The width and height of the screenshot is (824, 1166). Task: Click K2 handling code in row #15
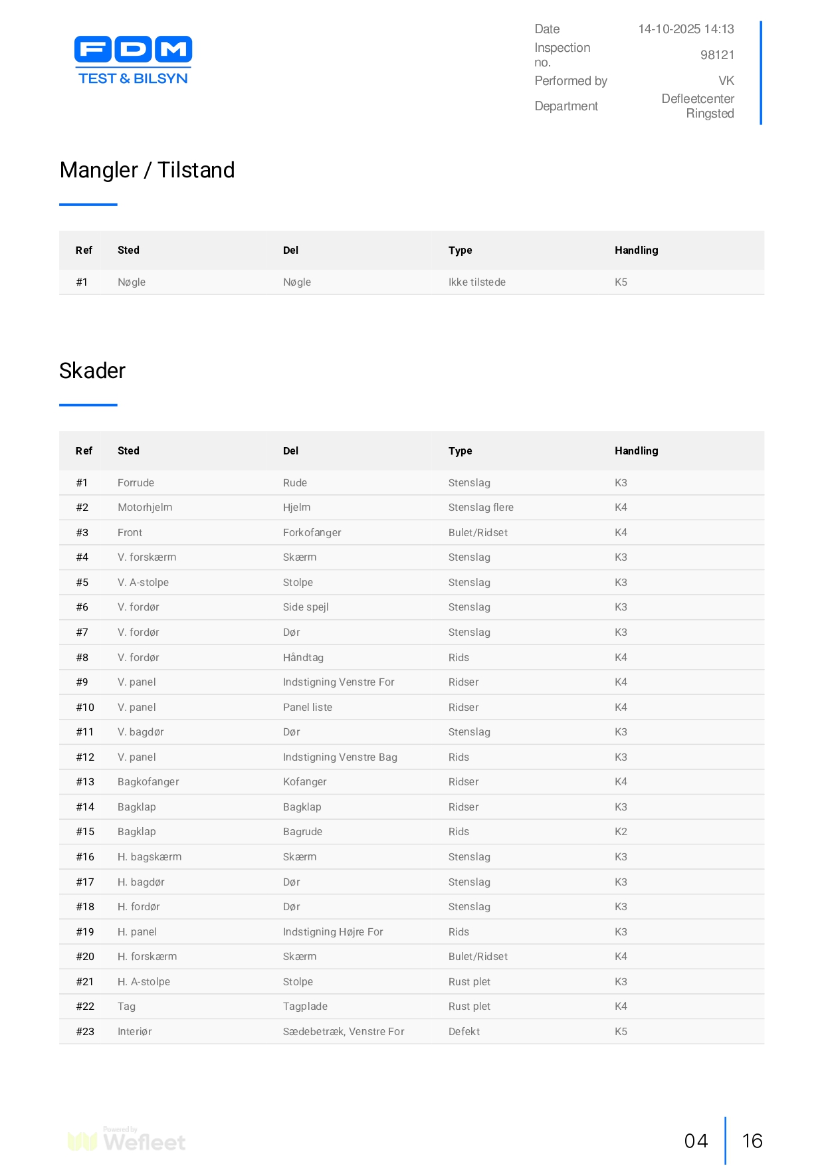(x=621, y=832)
